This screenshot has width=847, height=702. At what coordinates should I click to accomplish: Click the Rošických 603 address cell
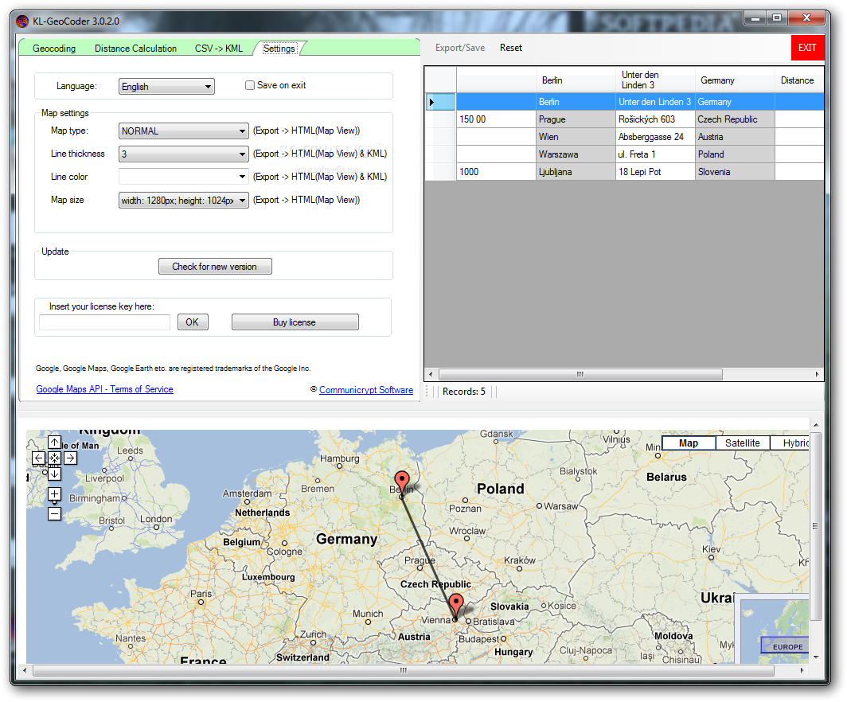click(655, 119)
